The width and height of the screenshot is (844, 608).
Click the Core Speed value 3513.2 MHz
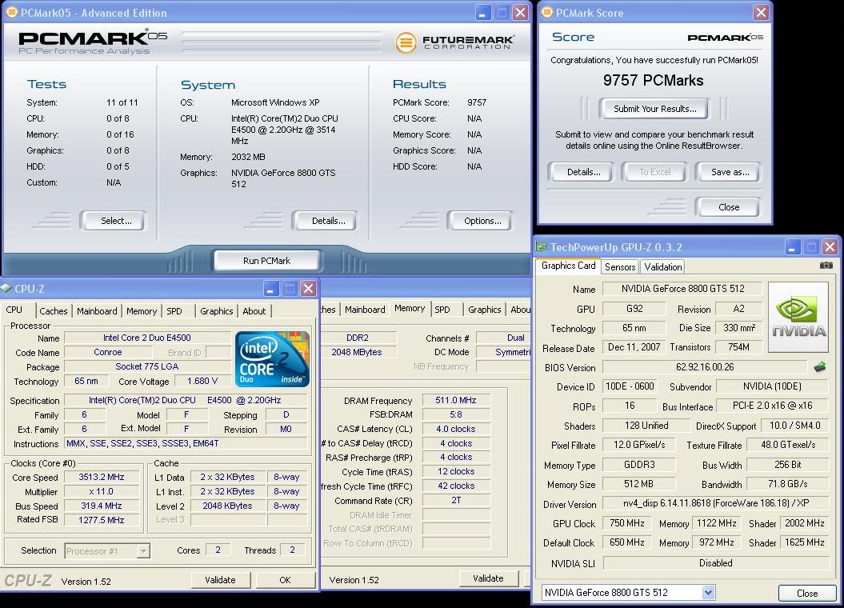point(101,478)
